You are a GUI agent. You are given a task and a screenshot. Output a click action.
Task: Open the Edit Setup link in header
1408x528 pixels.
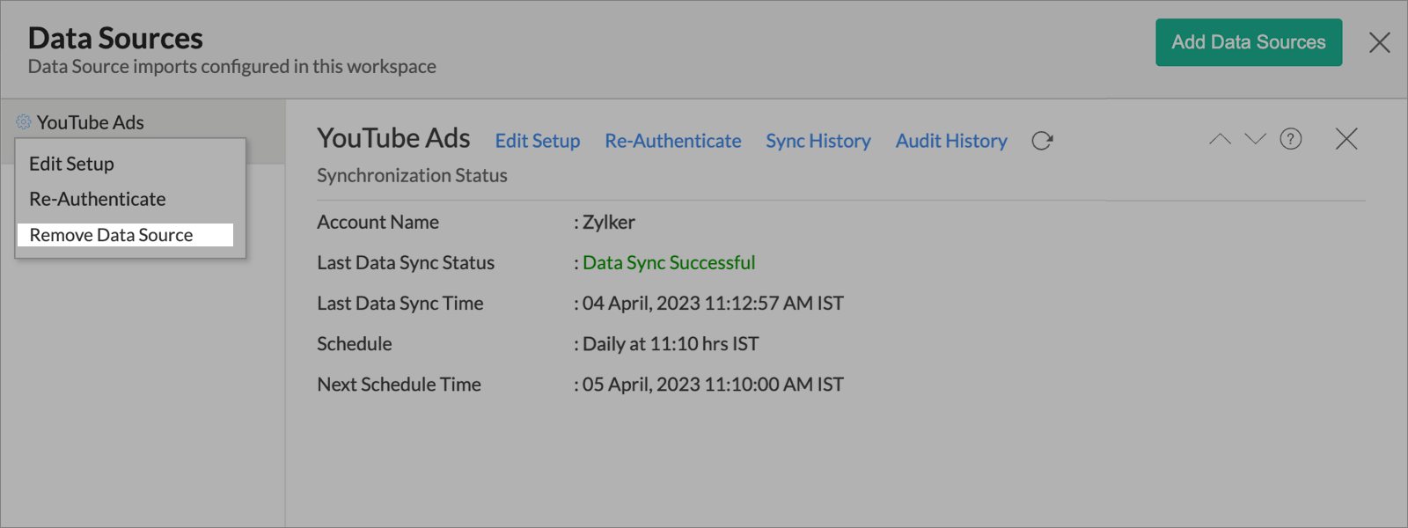[538, 141]
